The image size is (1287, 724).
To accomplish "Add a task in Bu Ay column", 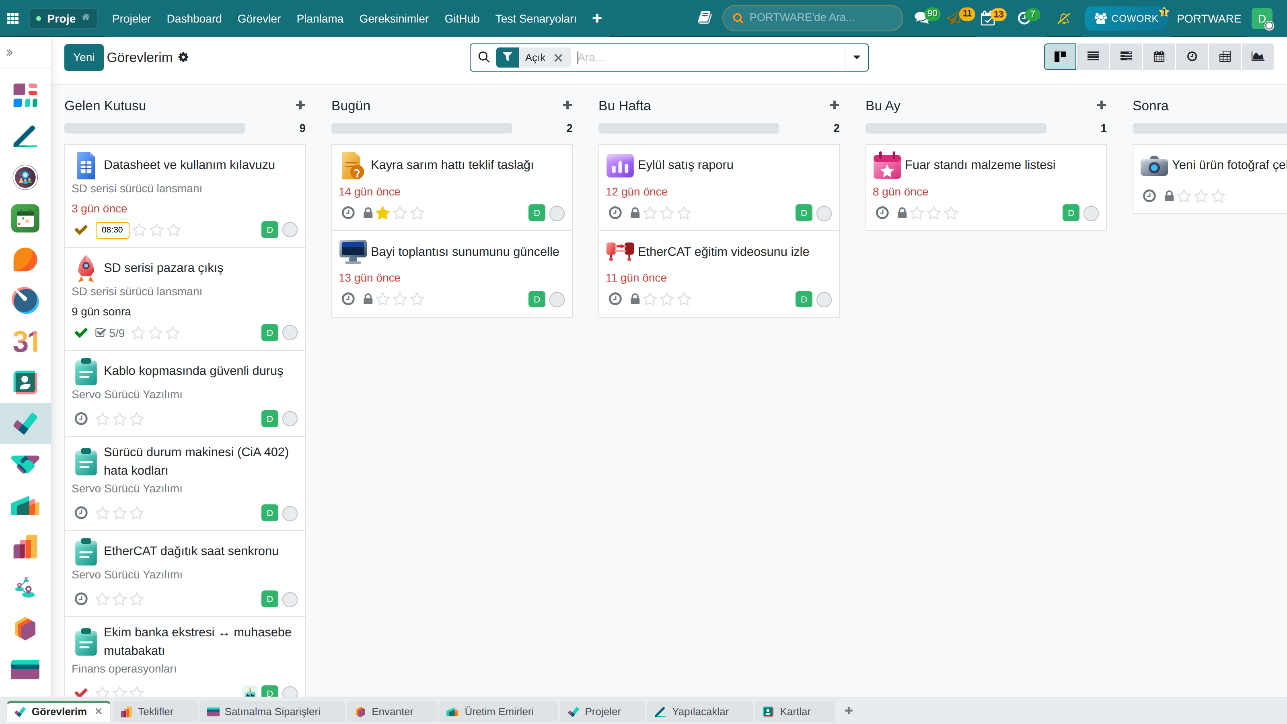I will (x=1102, y=105).
